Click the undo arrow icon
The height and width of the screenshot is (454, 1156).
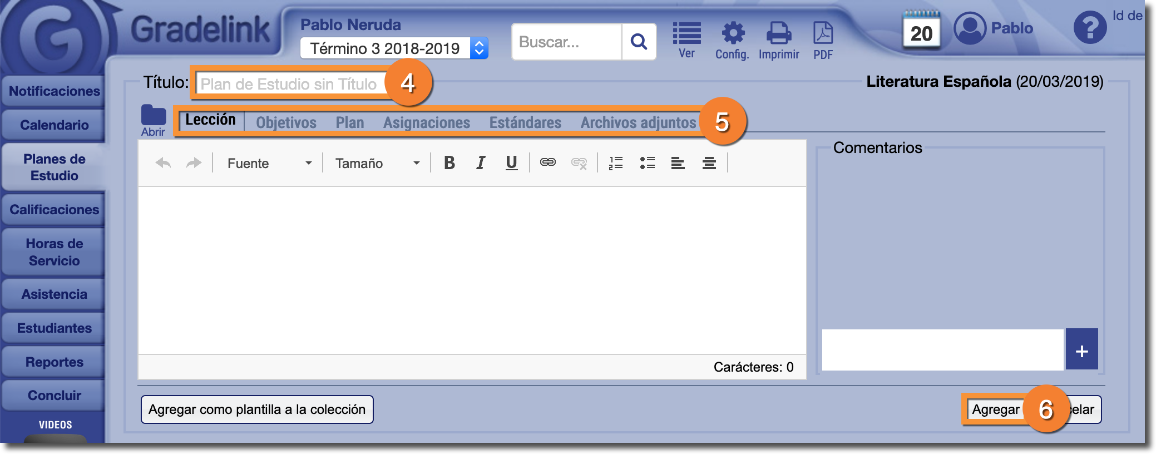click(163, 163)
